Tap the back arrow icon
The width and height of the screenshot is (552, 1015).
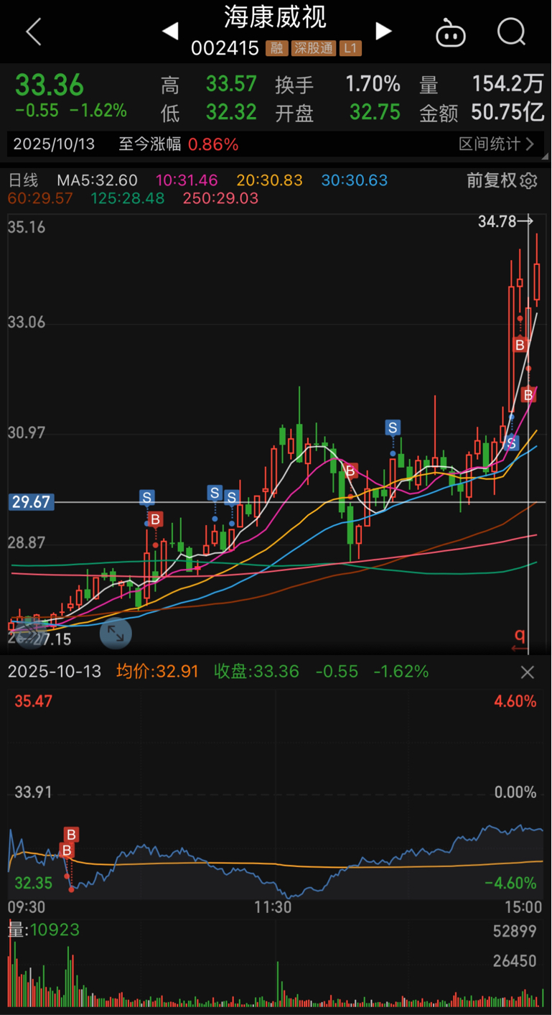(x=33, y=32)
